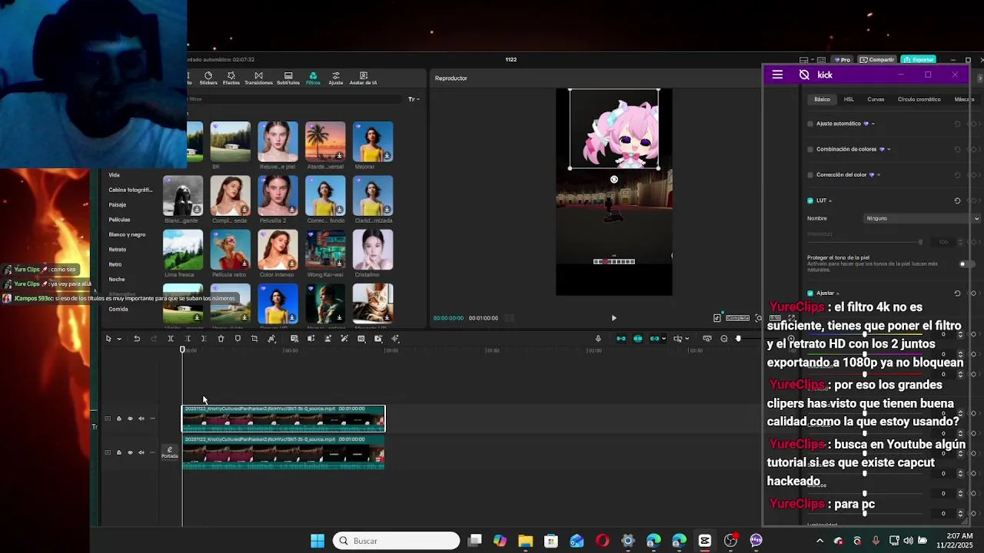Collapse the LUT section arrow
The height and width of the screenshot is (553, 984).
pyautogui.click(x=830, y=200)
